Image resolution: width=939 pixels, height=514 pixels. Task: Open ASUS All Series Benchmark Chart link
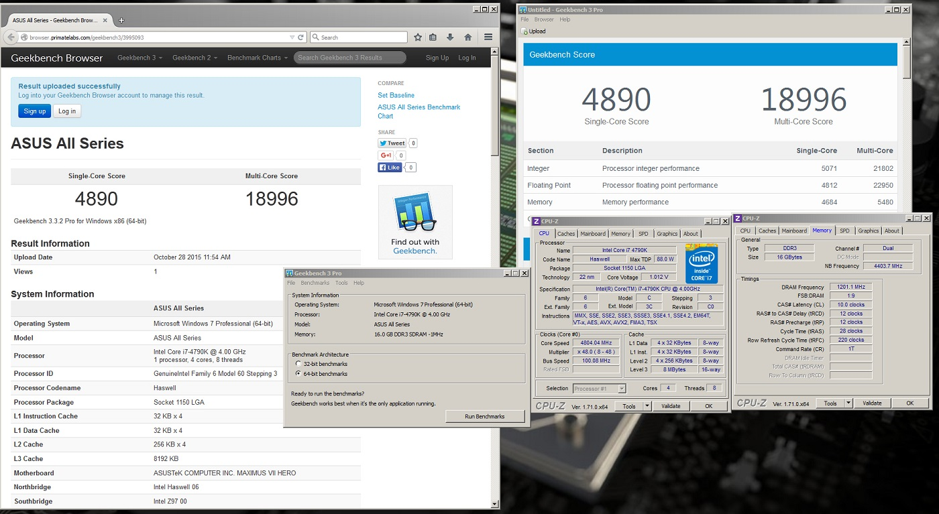coord(419,111)
